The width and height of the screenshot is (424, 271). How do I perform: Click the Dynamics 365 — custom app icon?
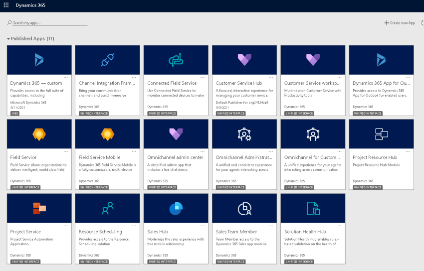point(39,60)
